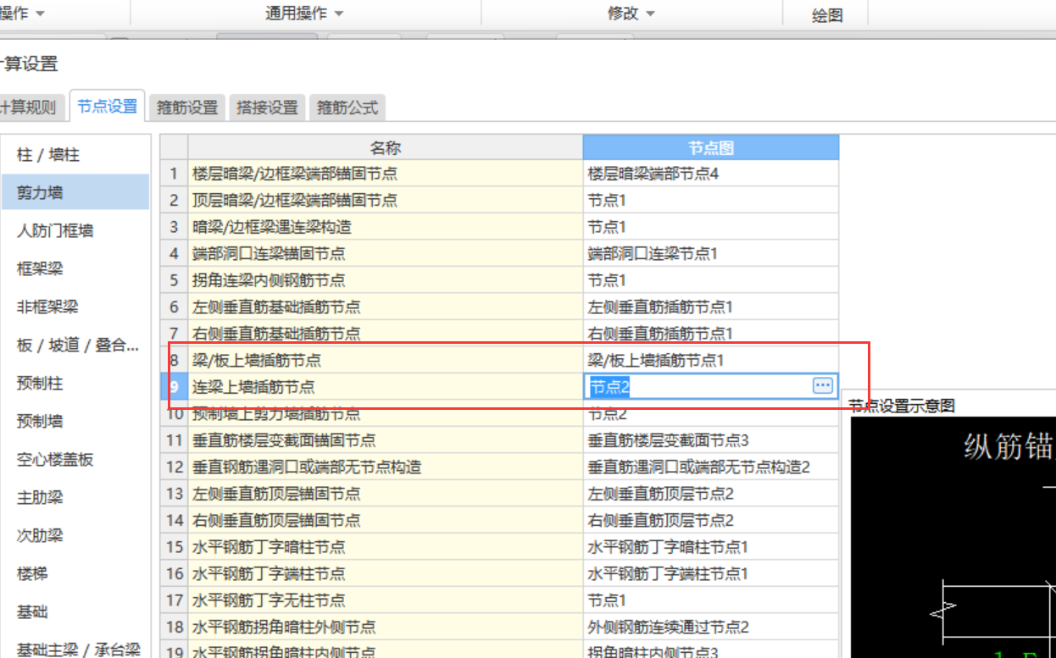Click 梁/板上墙插筋节点1 cell
Screen dimensions: 1056x658
[x=711, y=360]
